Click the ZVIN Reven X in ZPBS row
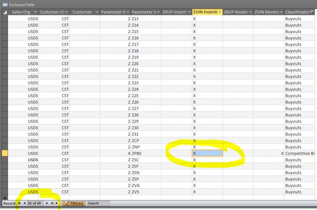Viewport: 317px width, 210px height. pyautogui.click(x=269, y=153)
